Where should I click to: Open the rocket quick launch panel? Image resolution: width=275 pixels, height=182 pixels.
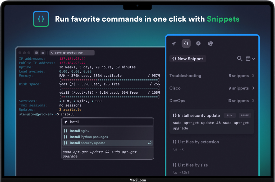coord(174,44)
